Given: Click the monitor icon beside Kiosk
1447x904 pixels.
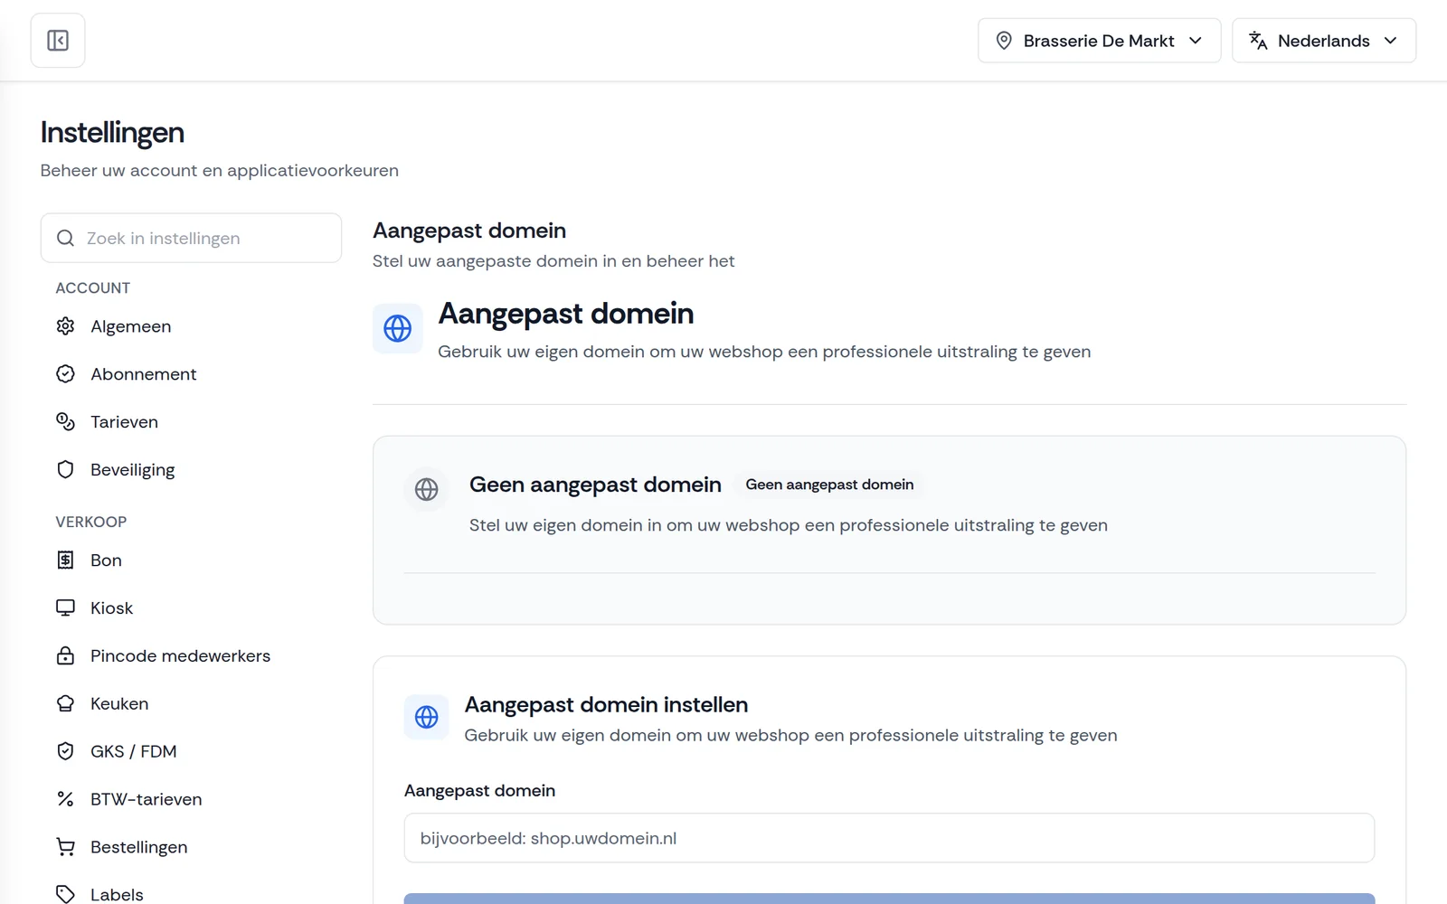Looking at the screenshot, I should click(x=65, y=608).
